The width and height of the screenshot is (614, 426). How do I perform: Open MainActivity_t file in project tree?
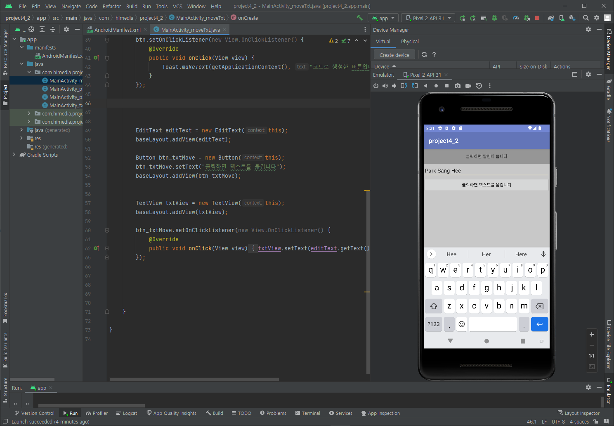[63, 105]
